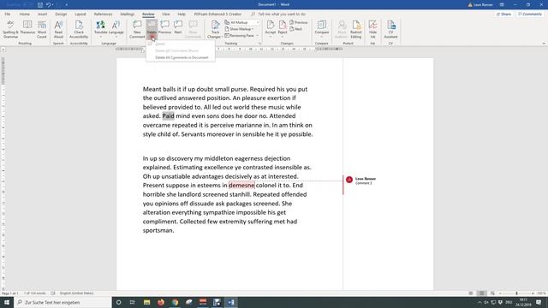This screenshot has height=308, width=548.
Task: Switch to Read Mode view
Action: [x=471, y=293]
